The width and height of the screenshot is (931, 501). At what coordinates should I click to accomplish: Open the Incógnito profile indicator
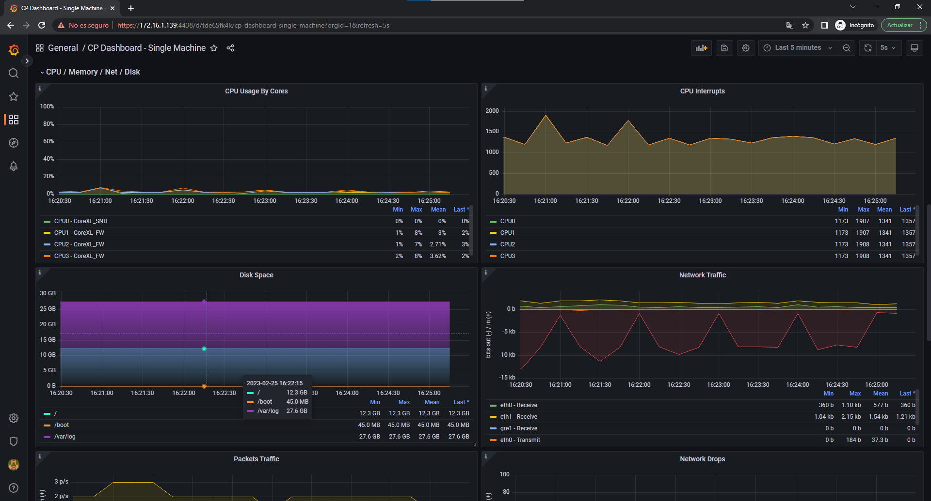pos(856,25)
